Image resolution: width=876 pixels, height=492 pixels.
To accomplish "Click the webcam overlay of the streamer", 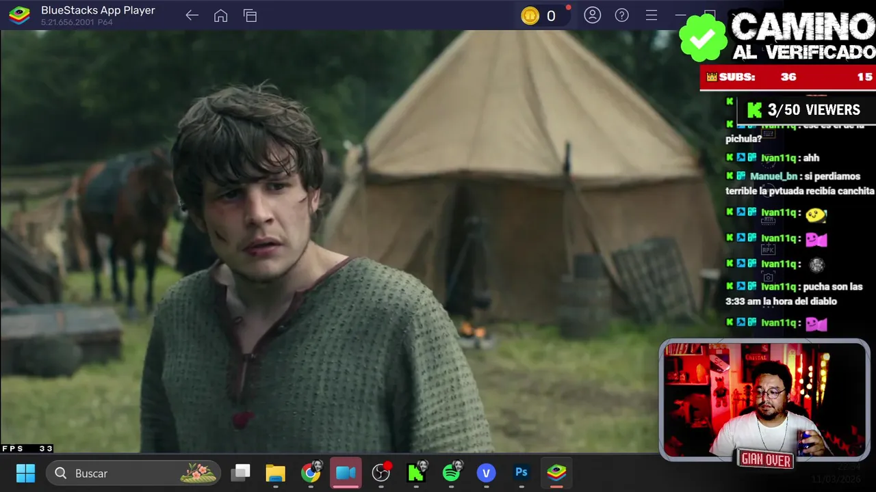I will click(x=764, y=400).
